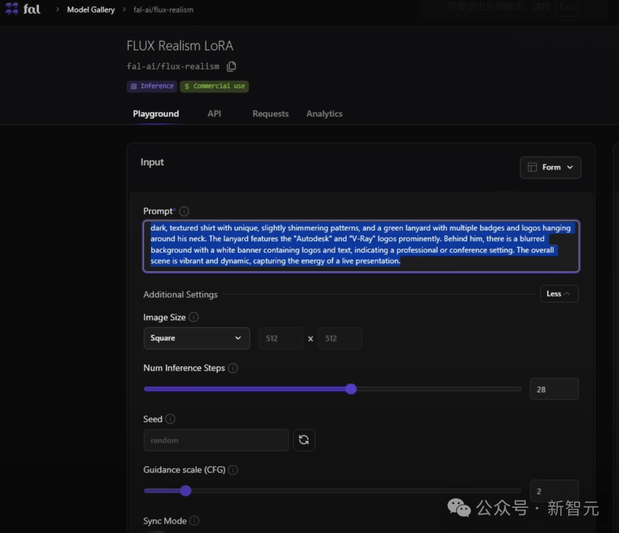
Task: Navigate to Model Gallery breadcrumb
Action: click(91, 10)
